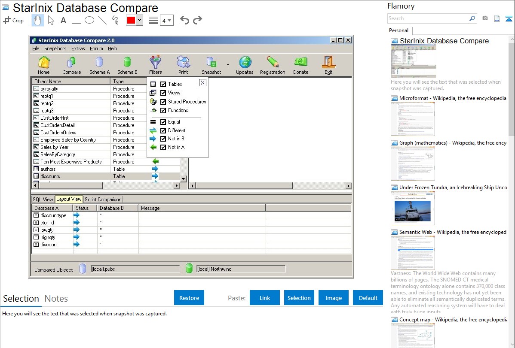The height and width of the screenshot is (348, 515).
Task: Click the Snapshot toolbar icon
Action: [x=211, y=65]
